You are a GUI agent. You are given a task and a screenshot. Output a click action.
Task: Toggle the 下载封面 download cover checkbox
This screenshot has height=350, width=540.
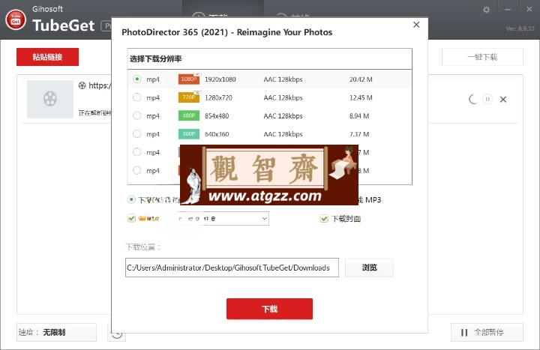tap(324, 219)
